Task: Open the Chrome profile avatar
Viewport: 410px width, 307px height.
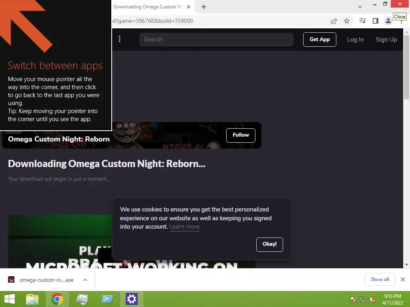Action: (388, 21)
